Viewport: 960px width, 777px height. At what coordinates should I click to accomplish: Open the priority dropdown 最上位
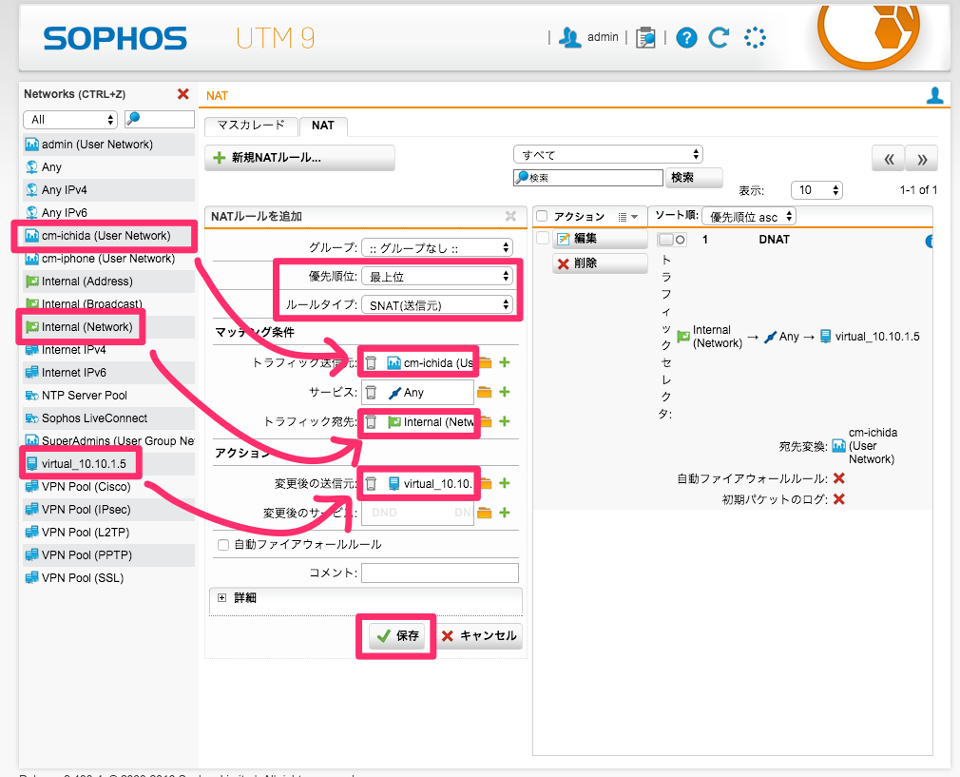pos(437,277)
